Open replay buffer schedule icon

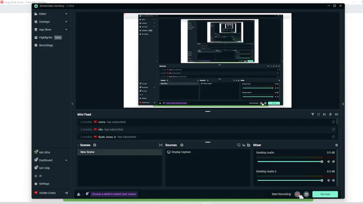point(306,194)
